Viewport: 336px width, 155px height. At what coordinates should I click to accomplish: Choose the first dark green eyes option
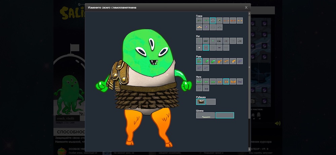coord(199,20)
